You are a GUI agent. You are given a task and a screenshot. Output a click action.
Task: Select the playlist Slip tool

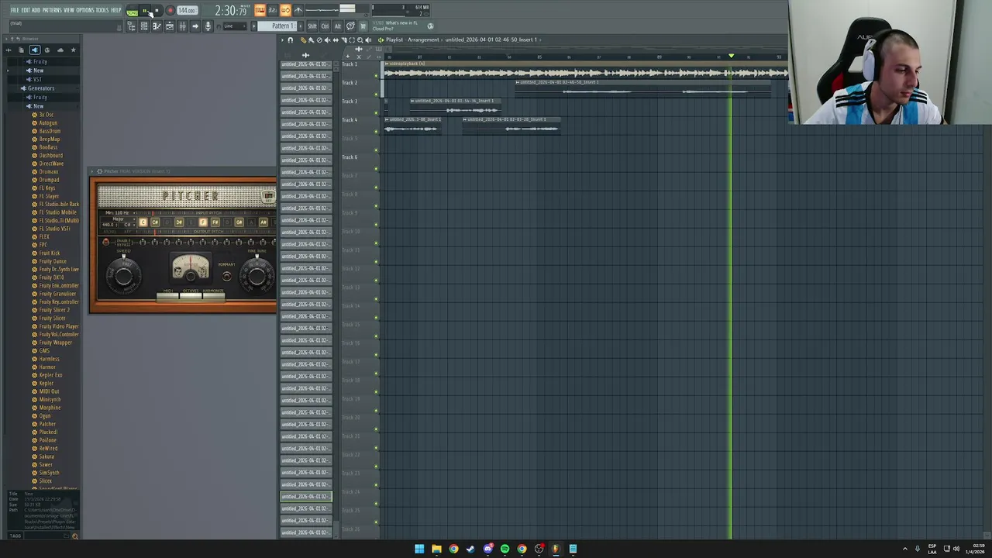[x=336, y=40]
